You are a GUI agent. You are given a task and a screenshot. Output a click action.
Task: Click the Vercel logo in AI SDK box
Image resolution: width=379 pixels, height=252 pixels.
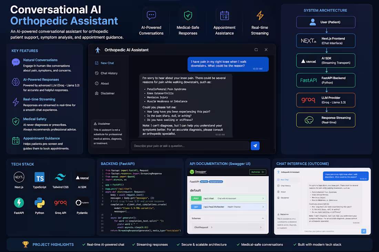pos(308,61)
